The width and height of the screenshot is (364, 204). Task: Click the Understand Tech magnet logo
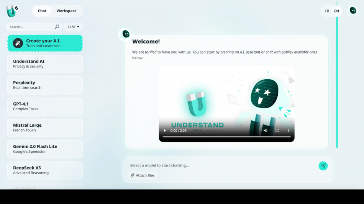click(11, 11)
